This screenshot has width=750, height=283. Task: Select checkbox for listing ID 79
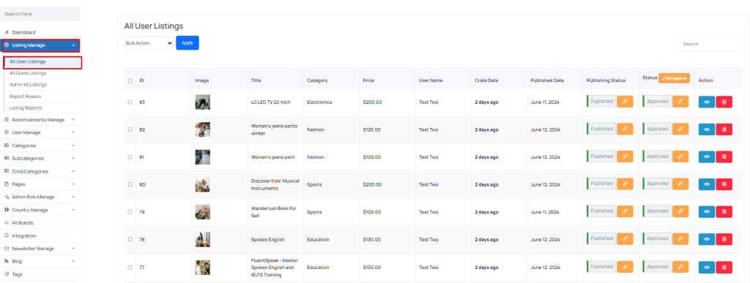(130, 211)
